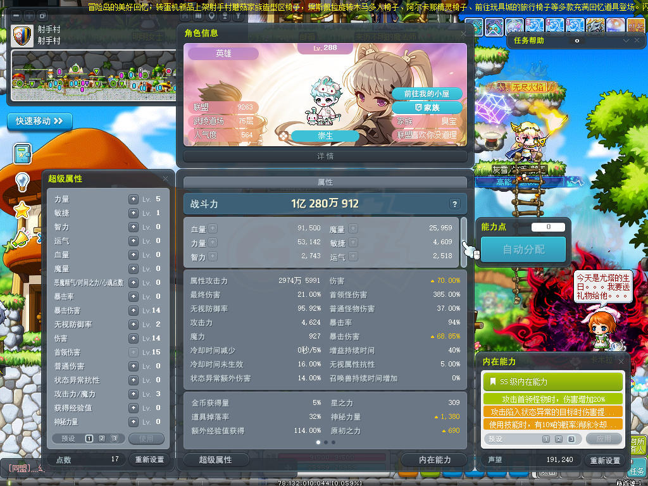Raise 敏捷 hyper stat level arrow
This screenshot has width=648, height=486.
click(133, 213)
